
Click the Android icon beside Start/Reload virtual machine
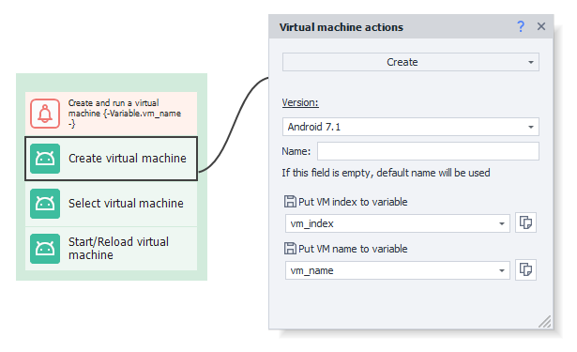click(45, 249)
